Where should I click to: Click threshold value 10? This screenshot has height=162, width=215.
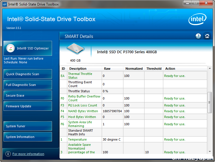[x=147, y=152]
